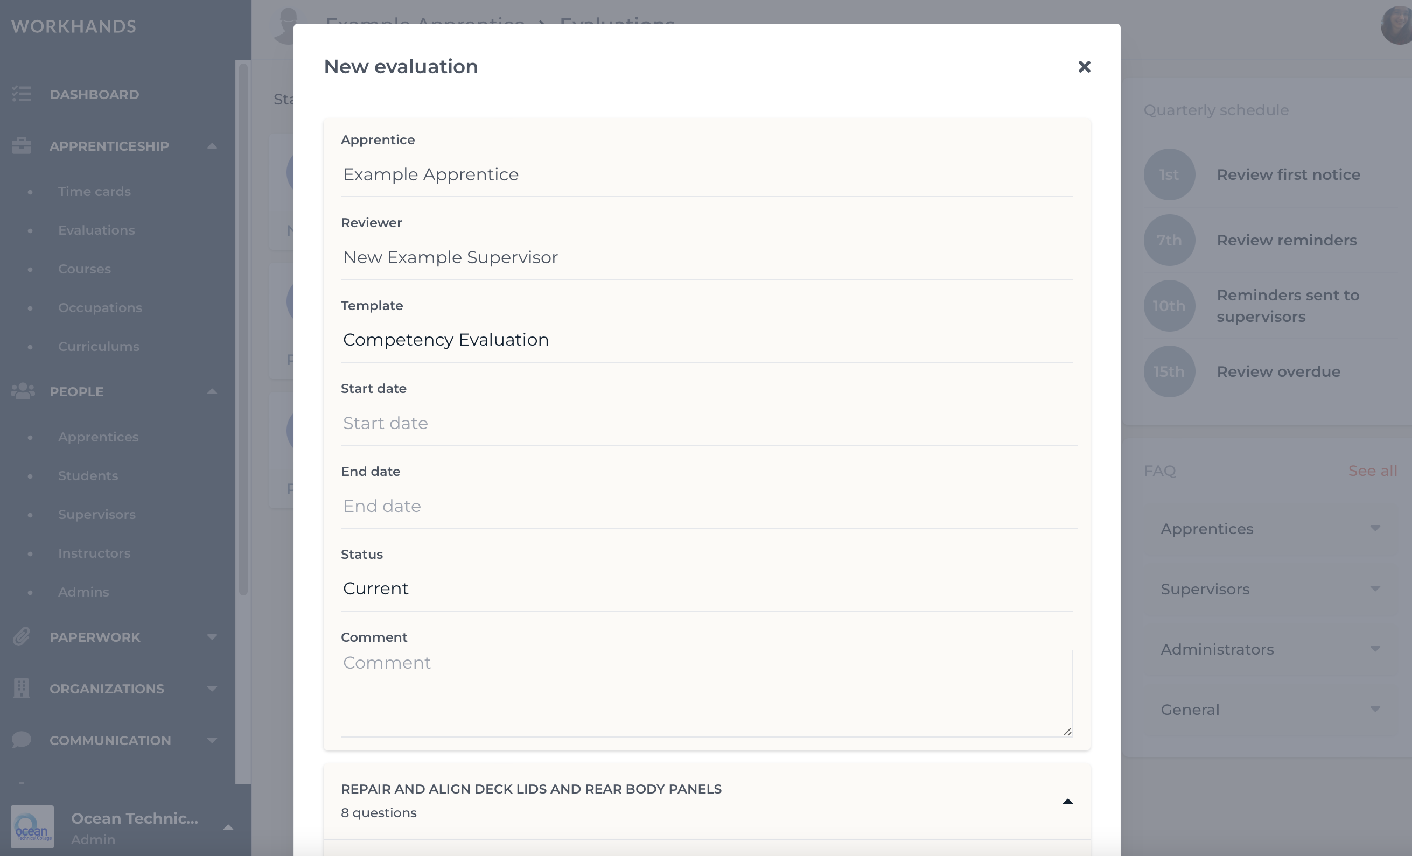Open the Template dropdown showing Competency Evaluation
Screen dimensions: 1412x856
[707, 340]
